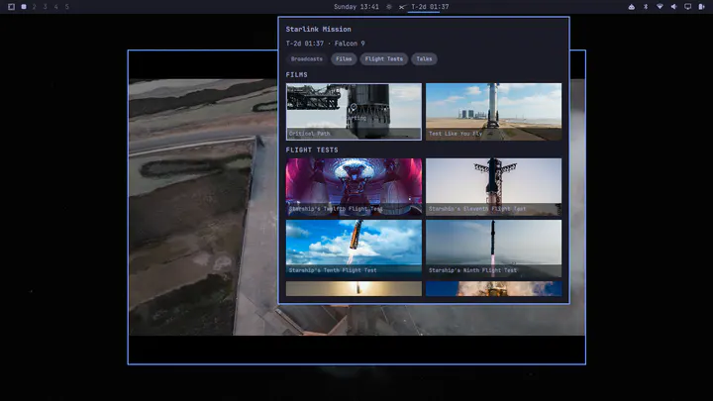Switch to workspace 5

click(67, 7)
